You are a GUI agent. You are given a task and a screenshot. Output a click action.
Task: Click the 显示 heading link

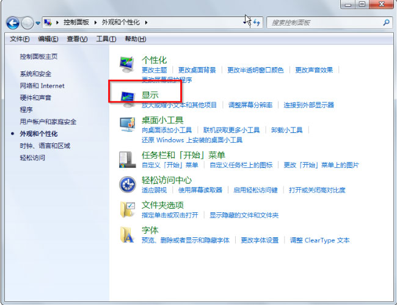coord(150,95)
